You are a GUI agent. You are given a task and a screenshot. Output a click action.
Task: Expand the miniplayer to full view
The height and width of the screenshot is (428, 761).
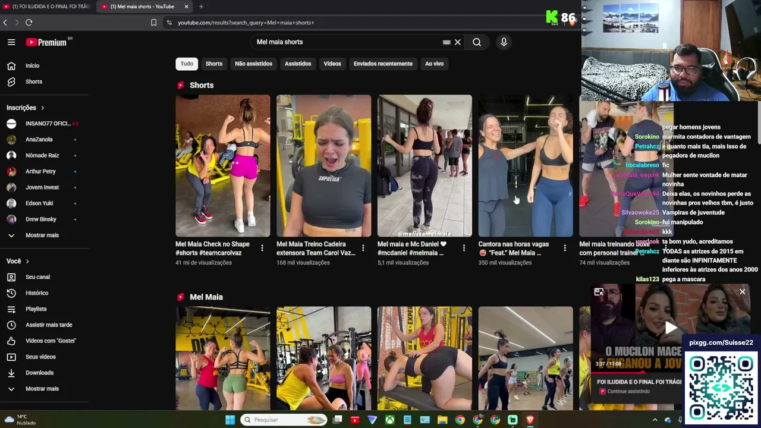tap(599, 292)
